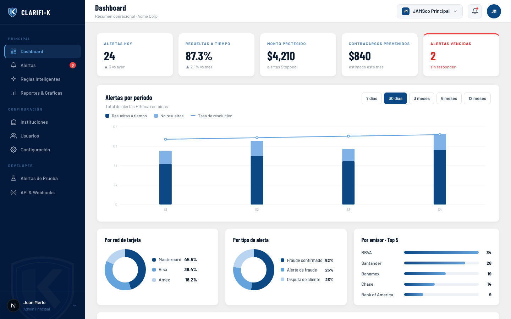Click up-triangle next to 2.1% vs mes

[187, 67]
